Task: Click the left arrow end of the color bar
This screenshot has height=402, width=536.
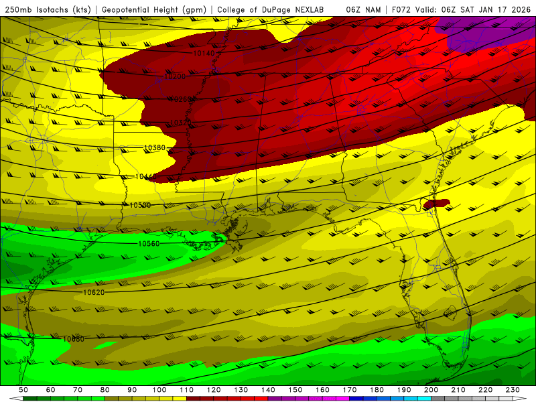Action: pos(16,399)
